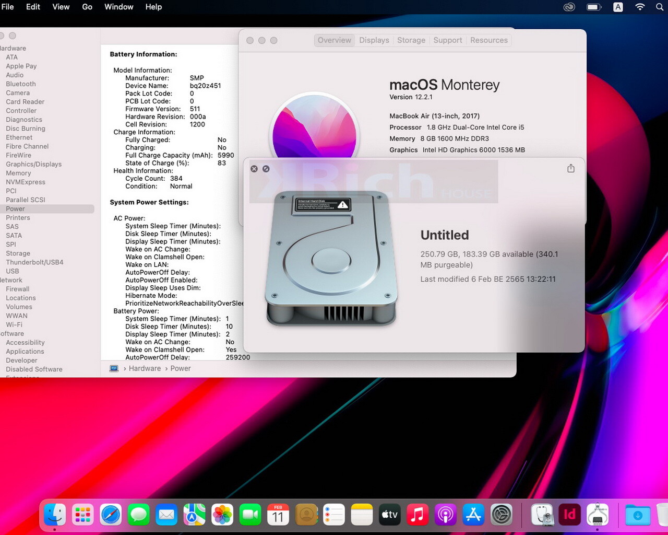The width and height of the screenshot is (668, 535).
Task: Open FaceTime in the Dock
Action: click(250, 515)
